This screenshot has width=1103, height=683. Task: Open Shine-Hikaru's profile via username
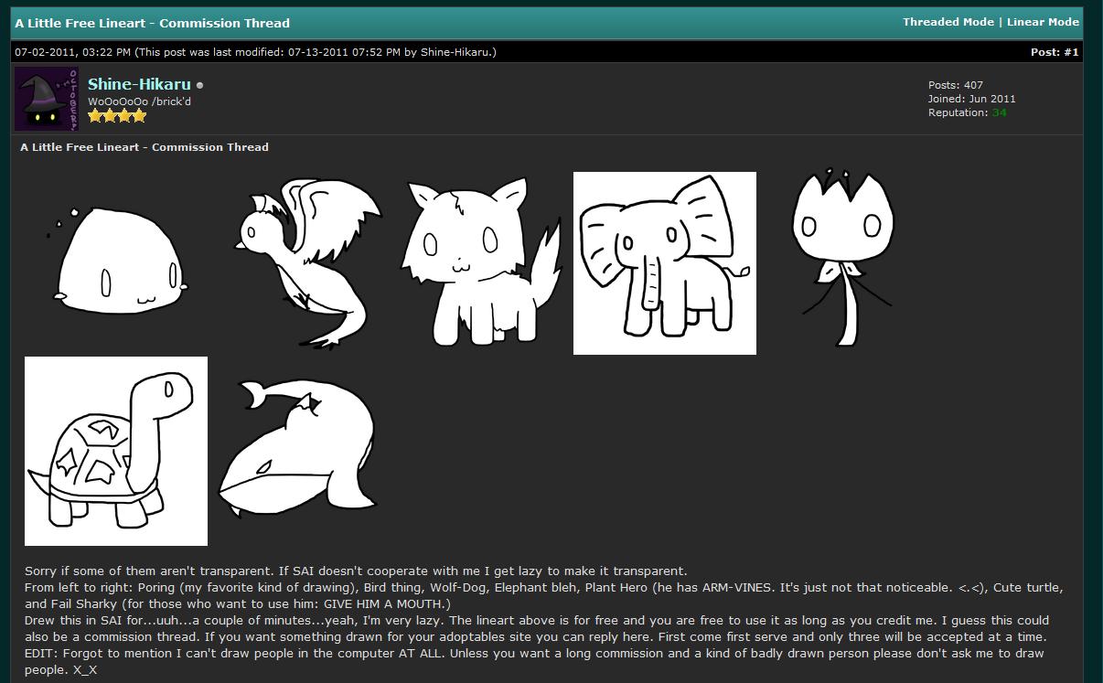tap(139, 84)
